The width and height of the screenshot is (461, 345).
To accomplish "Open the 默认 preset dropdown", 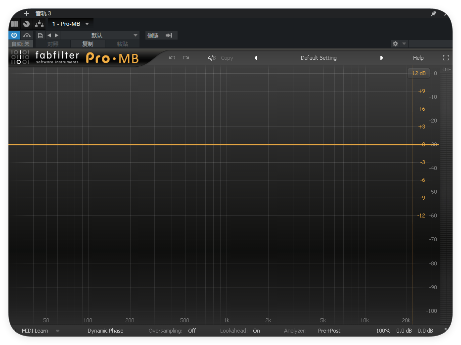I will coord(100,35).
